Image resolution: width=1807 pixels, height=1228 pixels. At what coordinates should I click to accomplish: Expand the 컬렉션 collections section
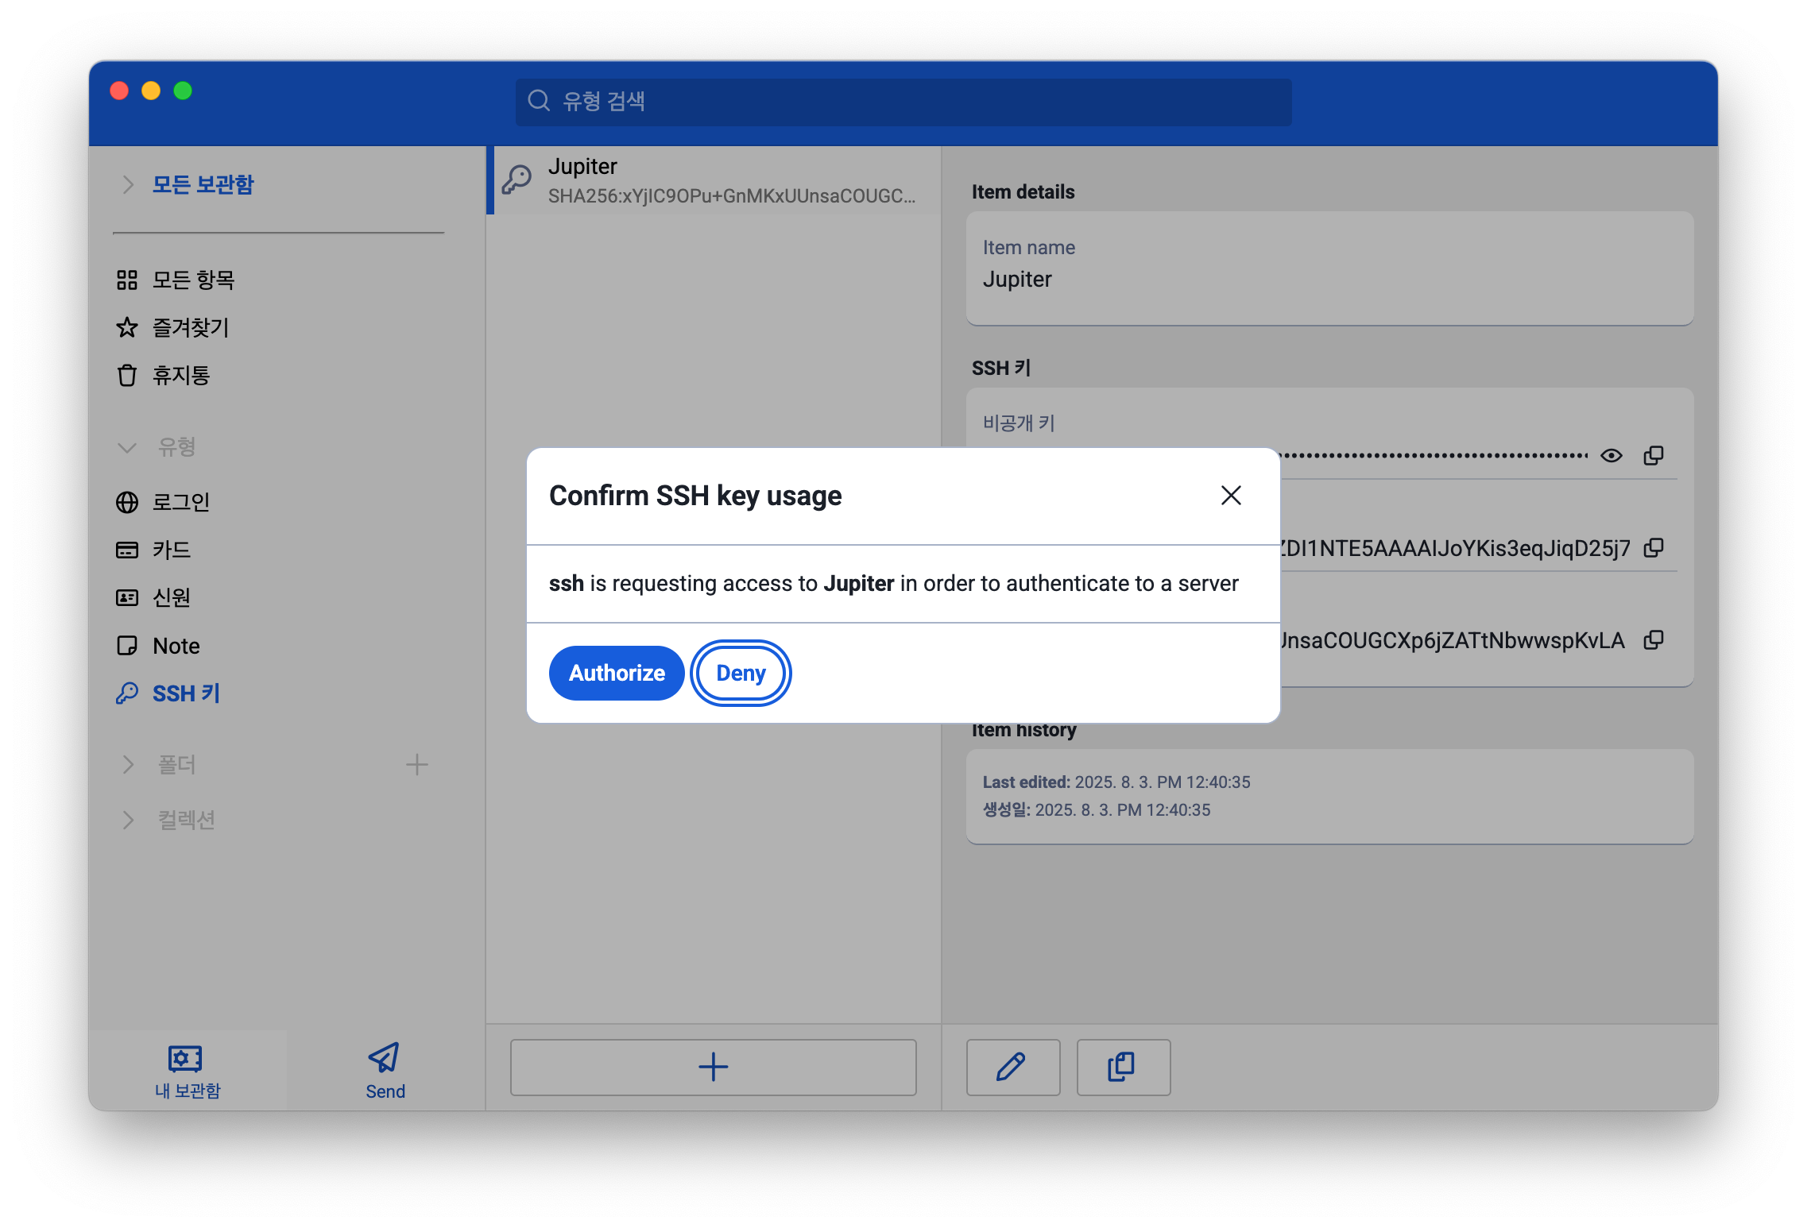[128, 820]
